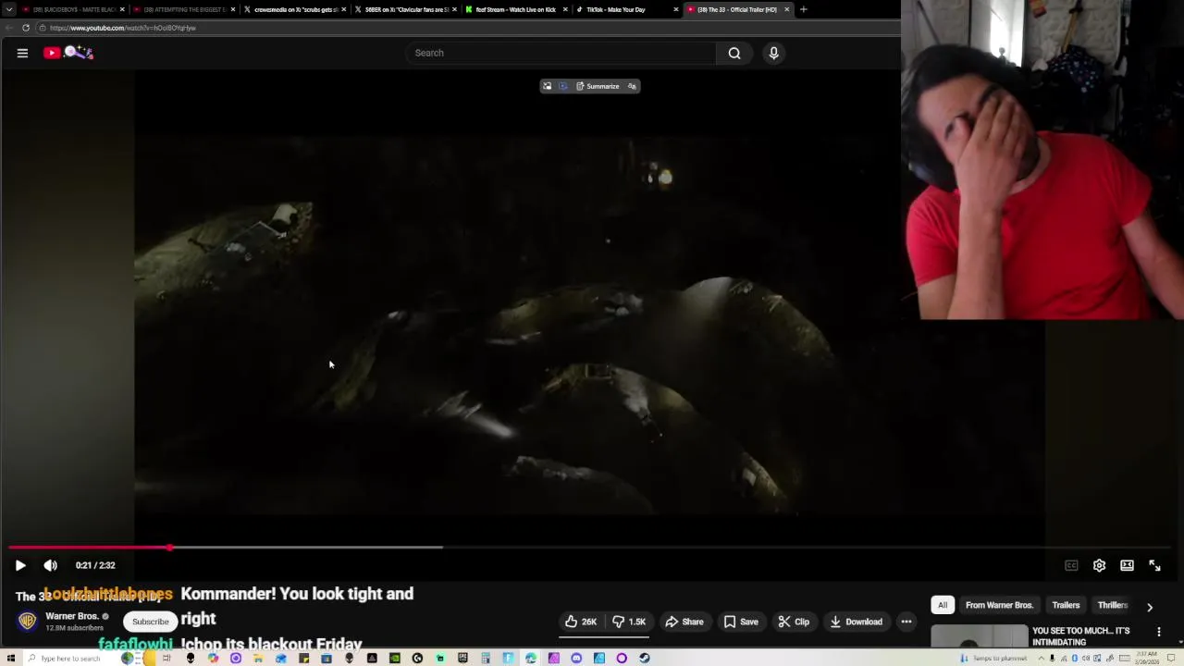Go back in the browser
Viewport: 1184px width, 666px height.
(x=9, y=28)
